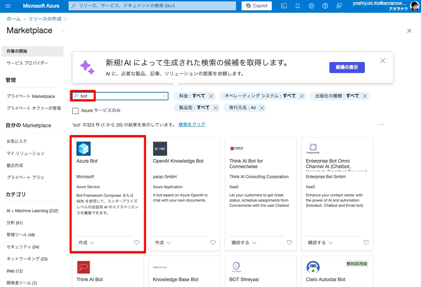Screen dimensions: 421x287
Task: Expand 購読する dropdown on Think AI Bot for Connectwise
Action: point(244,243)
